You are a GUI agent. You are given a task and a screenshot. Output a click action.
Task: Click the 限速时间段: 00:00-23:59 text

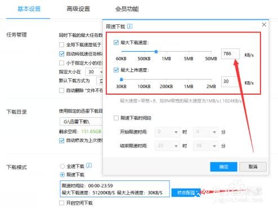click(x=87, y=186)
